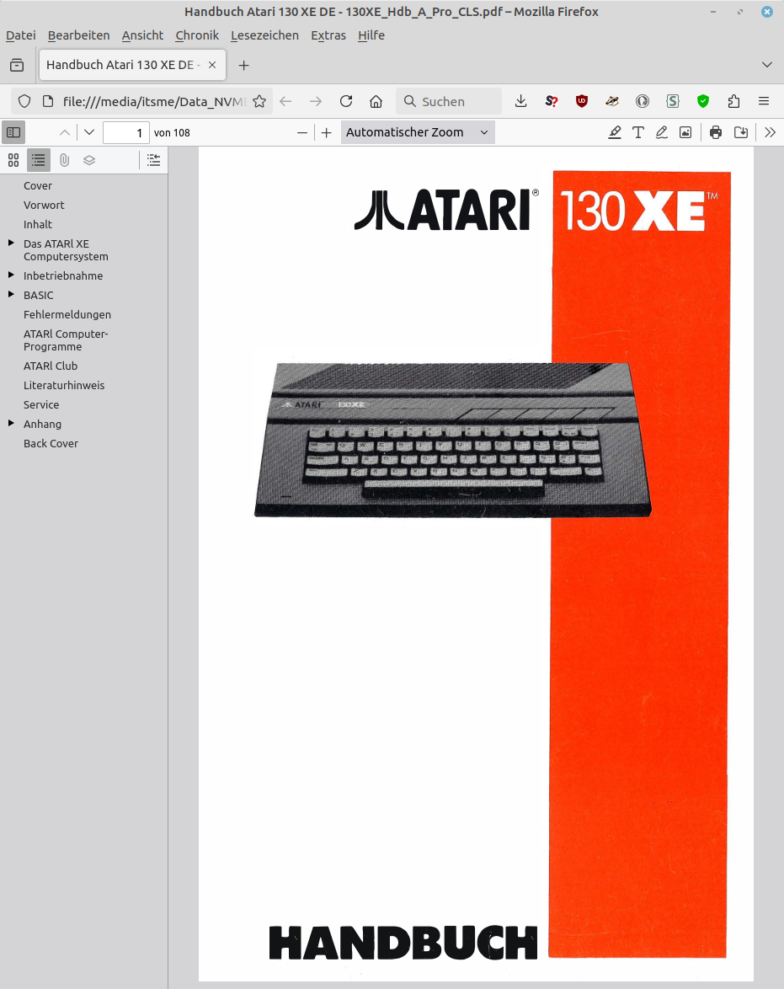The image size is (784, 989).
Task: Show page thumbnails view in sidebar
Action: (13, 160)
